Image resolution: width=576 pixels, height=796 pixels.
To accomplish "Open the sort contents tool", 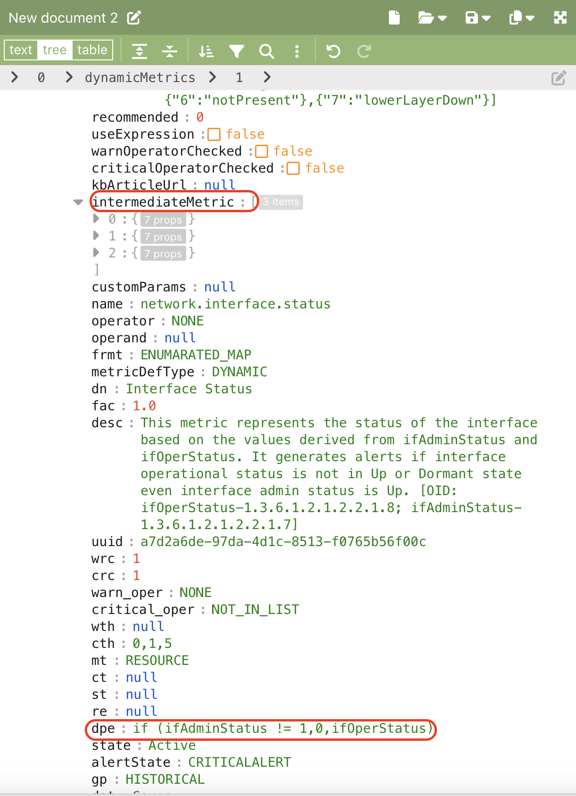I will (206, 51).
